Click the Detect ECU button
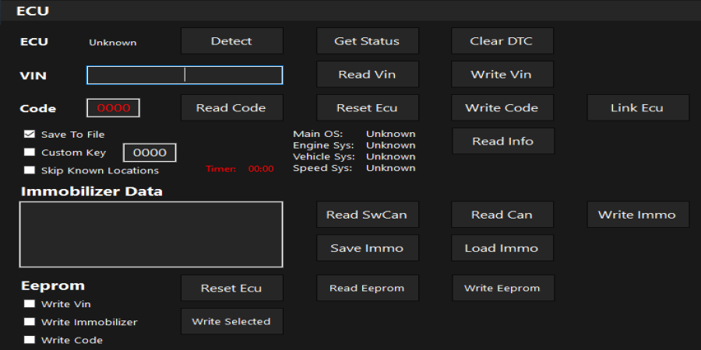The image size is (701, 350). click(231, 41)
